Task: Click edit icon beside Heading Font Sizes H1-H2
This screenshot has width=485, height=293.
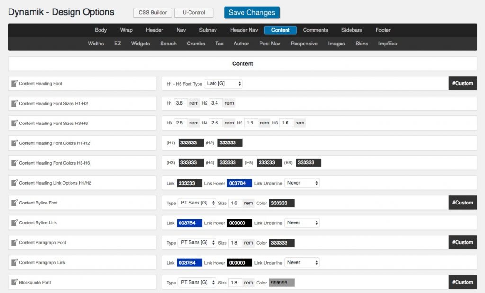Action: click(14, 103)
